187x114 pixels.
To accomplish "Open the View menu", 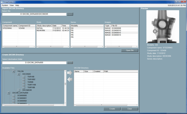I will tap(12, 5).
